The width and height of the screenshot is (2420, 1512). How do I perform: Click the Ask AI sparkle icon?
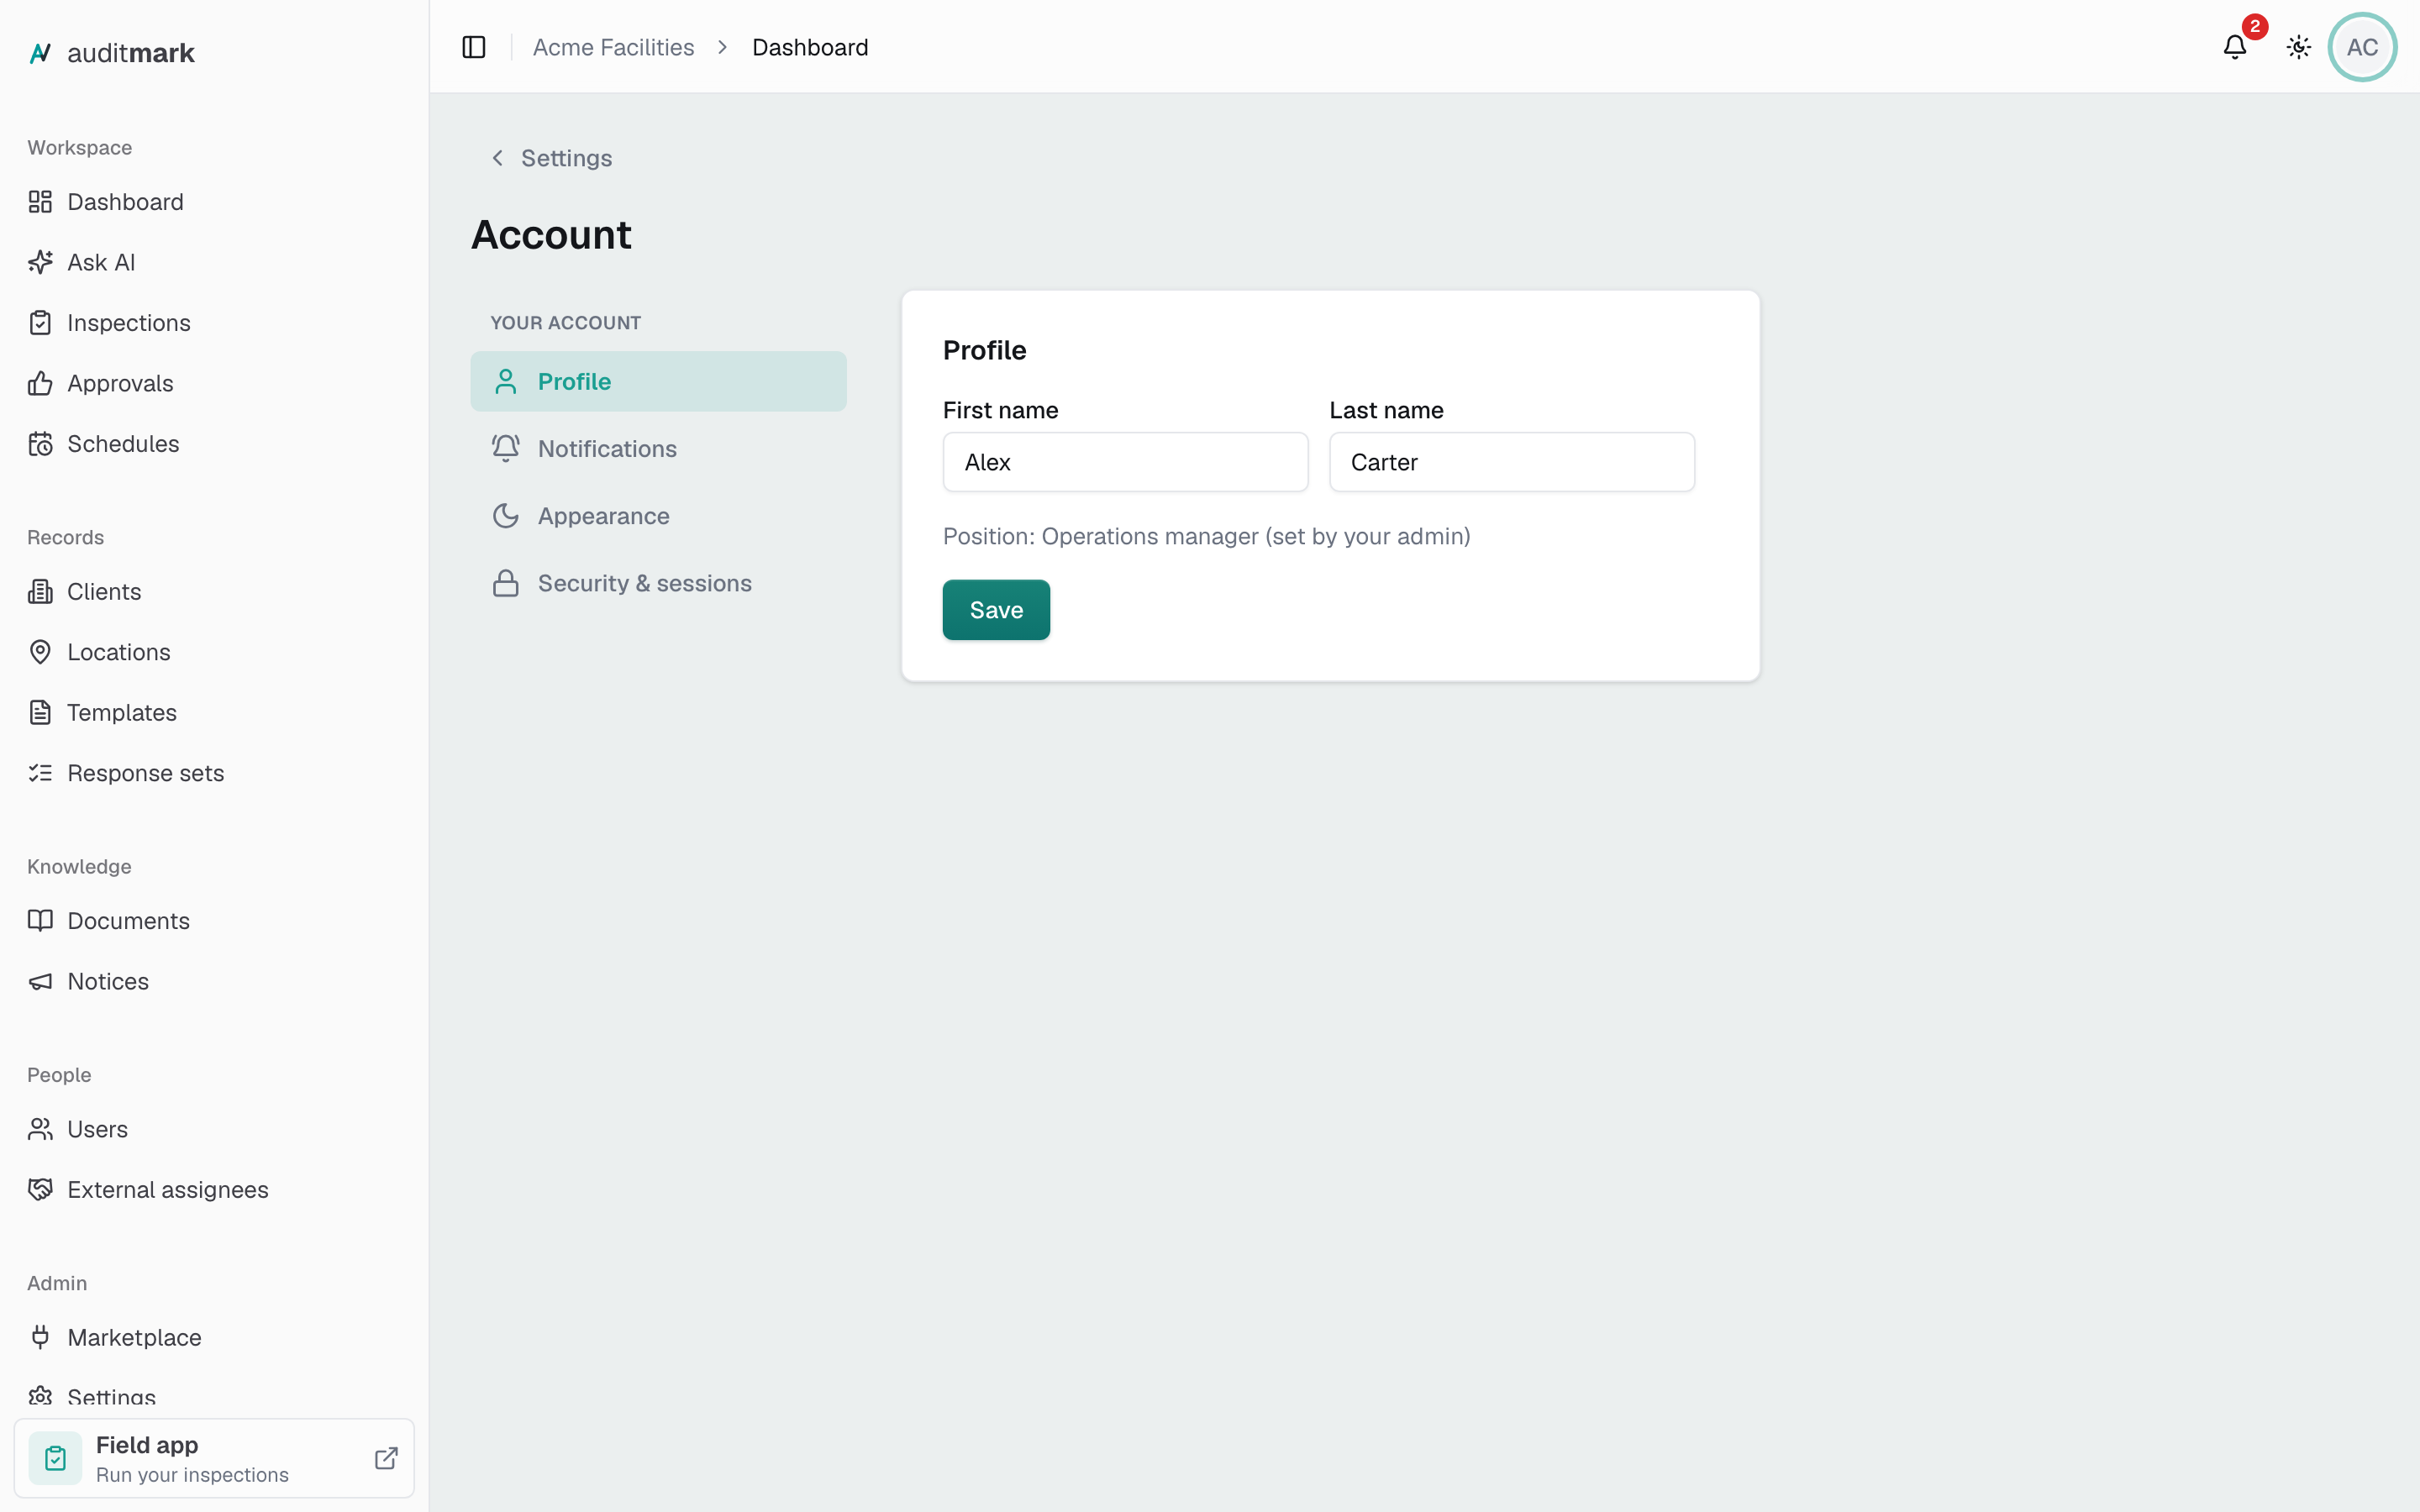[x=40, y=262]
